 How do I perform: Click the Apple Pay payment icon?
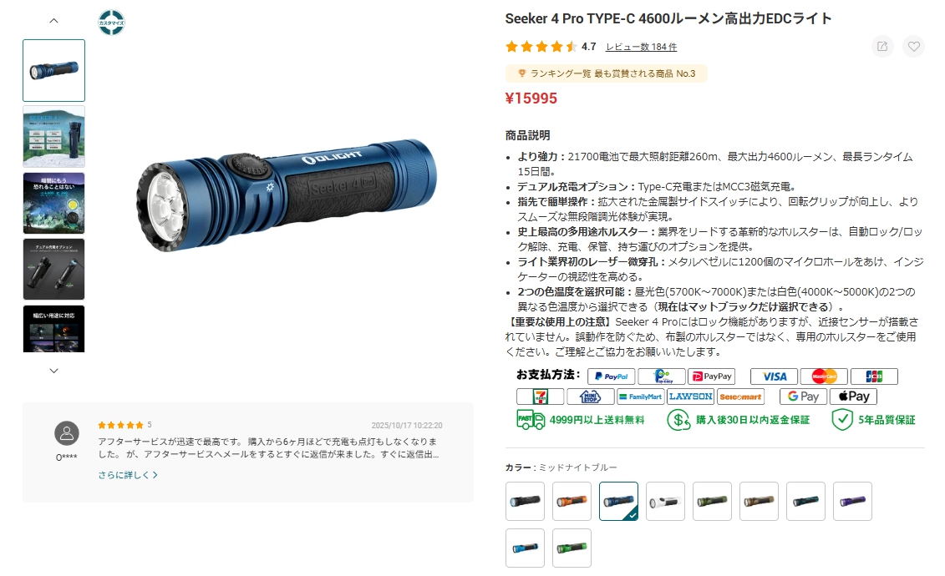853,396
